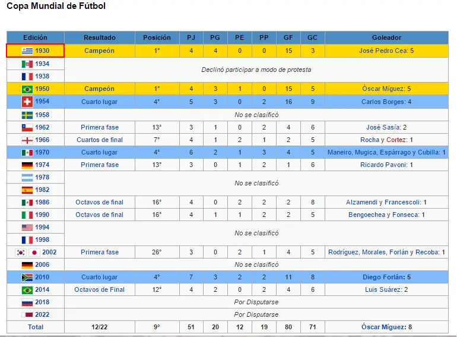Click the France flag next to 1938
Image resolution: width=457 pixels, height=337 pixels.
point(27,77)
